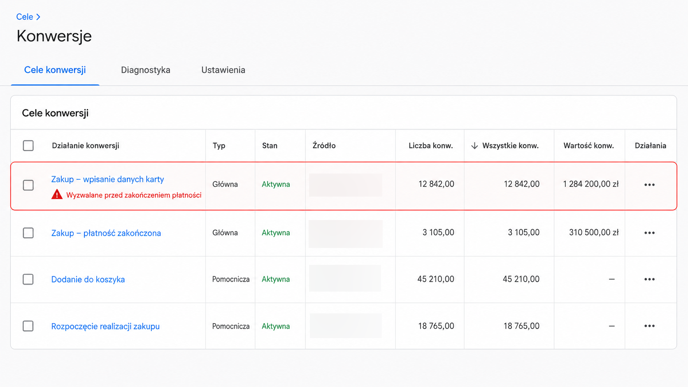This screenshot has width=688, height=387.
Task: Navigate back via Cele breadcrumb link
Action: tap(25, 17)
